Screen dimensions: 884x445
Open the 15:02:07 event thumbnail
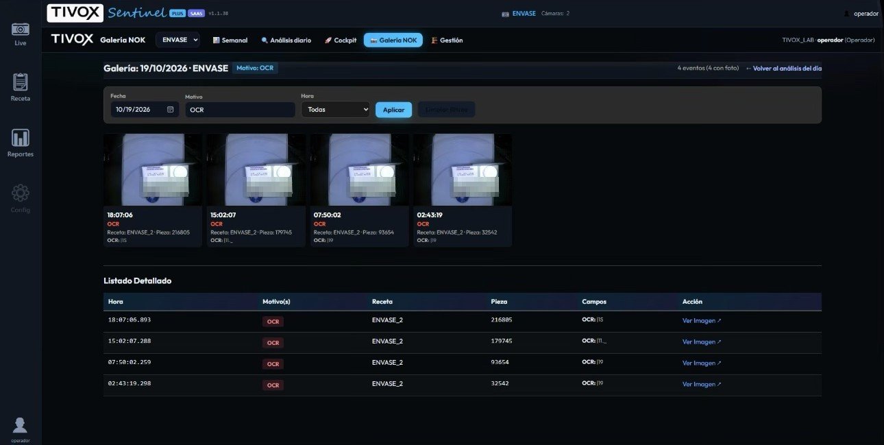point(256,169)
